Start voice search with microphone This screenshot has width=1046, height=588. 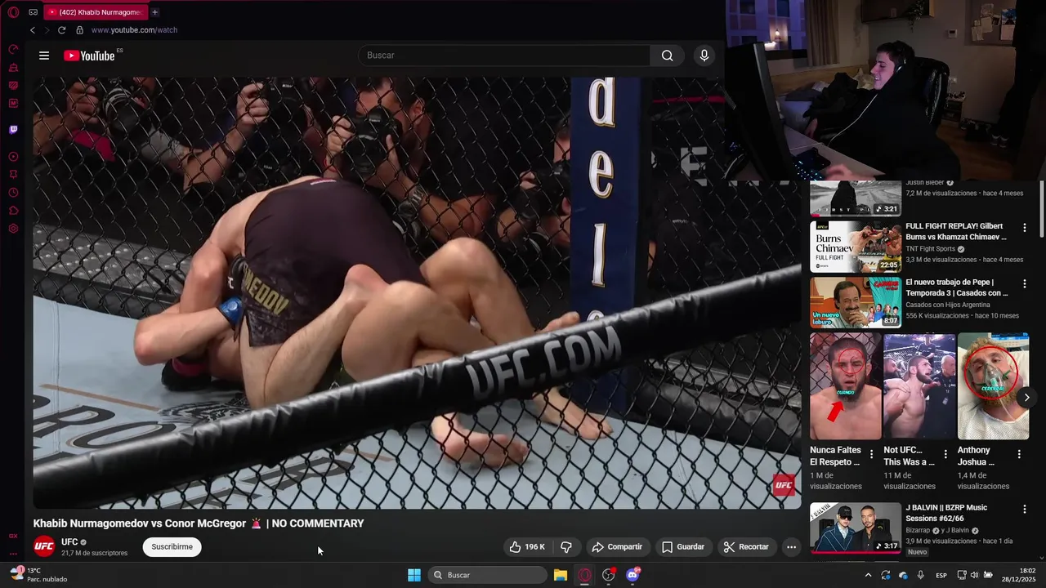pyautogui.click(x=704, y=56)
